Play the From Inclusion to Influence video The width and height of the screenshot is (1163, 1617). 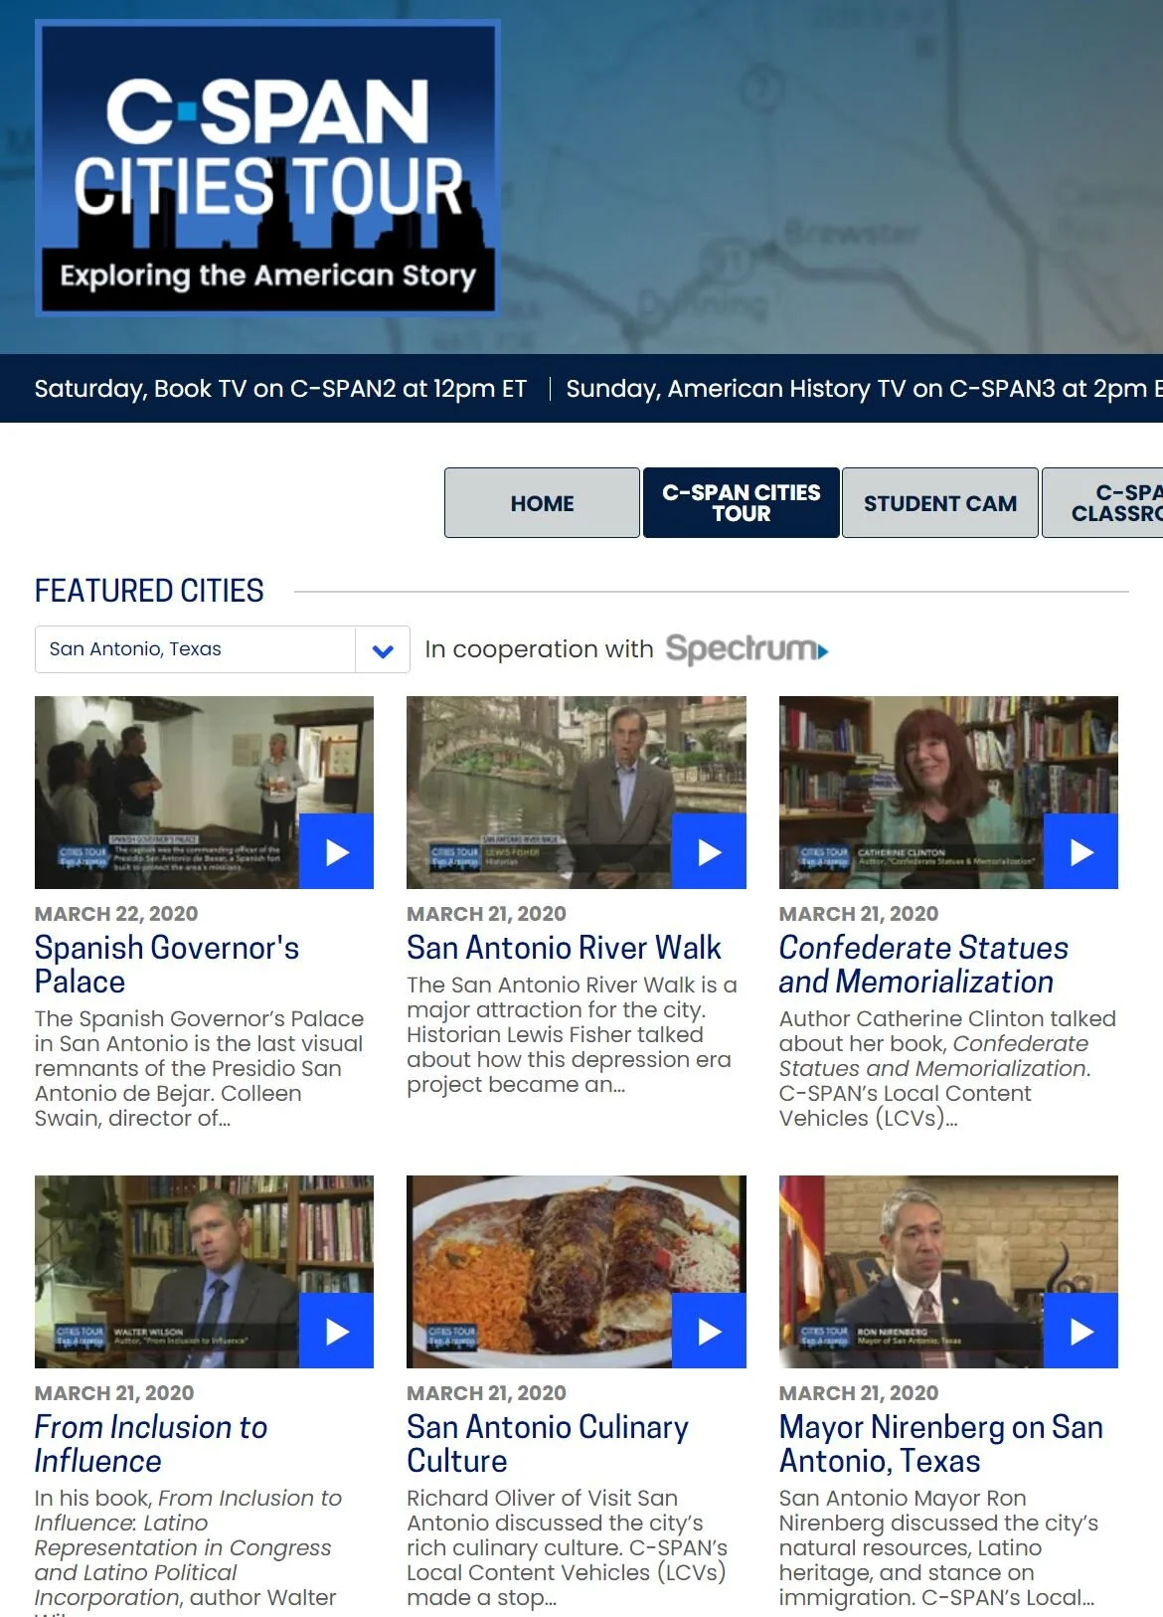[x=336, y=1331]
